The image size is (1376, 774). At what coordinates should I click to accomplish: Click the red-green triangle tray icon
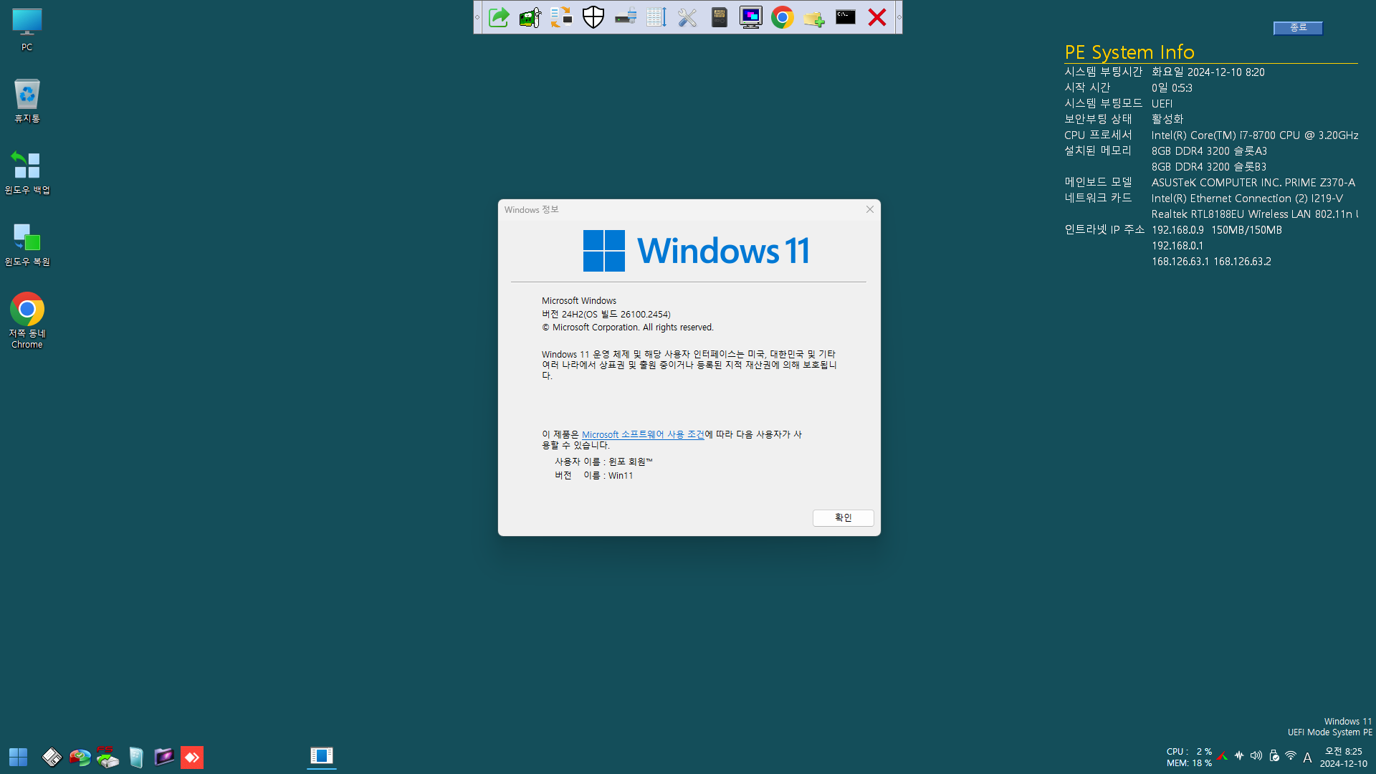[1223, 756]
